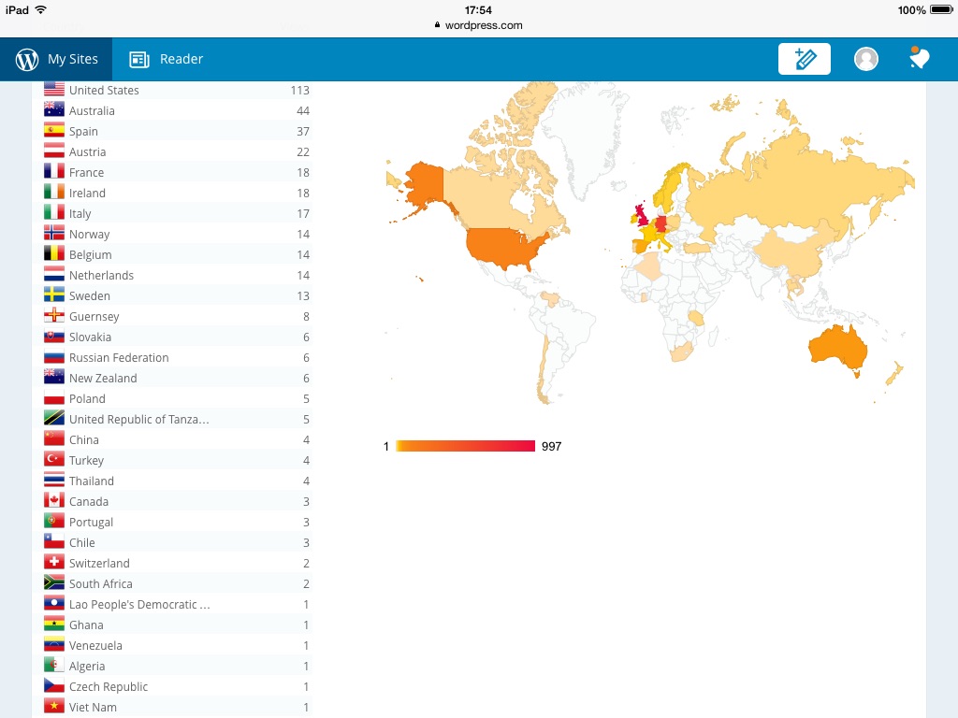Click the Russian Federation list entry
The image size is (958, 718).
tap(119, 358)
